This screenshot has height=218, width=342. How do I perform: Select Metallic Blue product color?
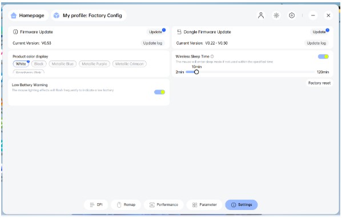pos(63,64)
